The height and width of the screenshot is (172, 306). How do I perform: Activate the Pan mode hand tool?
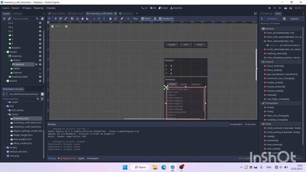coord(82,19)
